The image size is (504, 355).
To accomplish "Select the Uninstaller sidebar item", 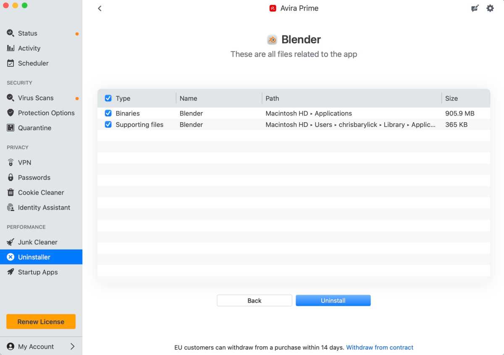I will pos(41,257).
